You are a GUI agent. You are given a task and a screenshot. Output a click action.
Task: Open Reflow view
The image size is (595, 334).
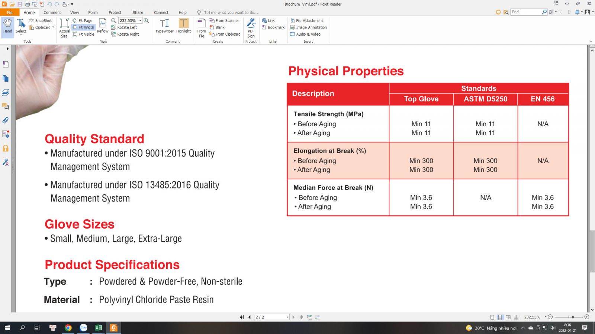[x=103, y=26]
